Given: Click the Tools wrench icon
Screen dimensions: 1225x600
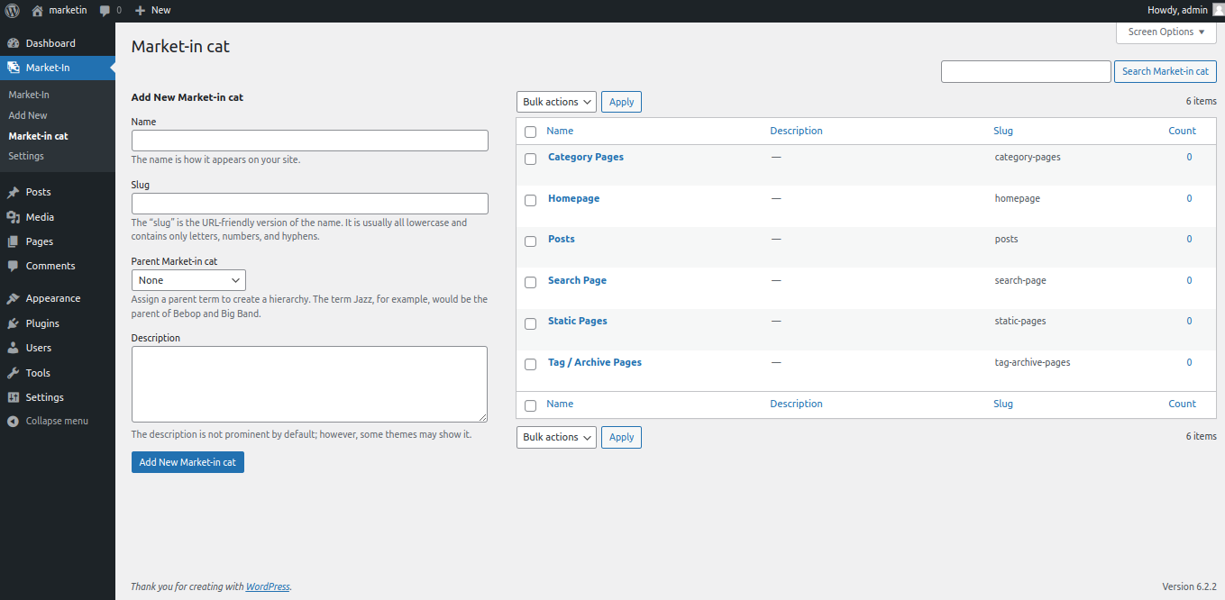Looking at the screenshot, I should [14, 373].
